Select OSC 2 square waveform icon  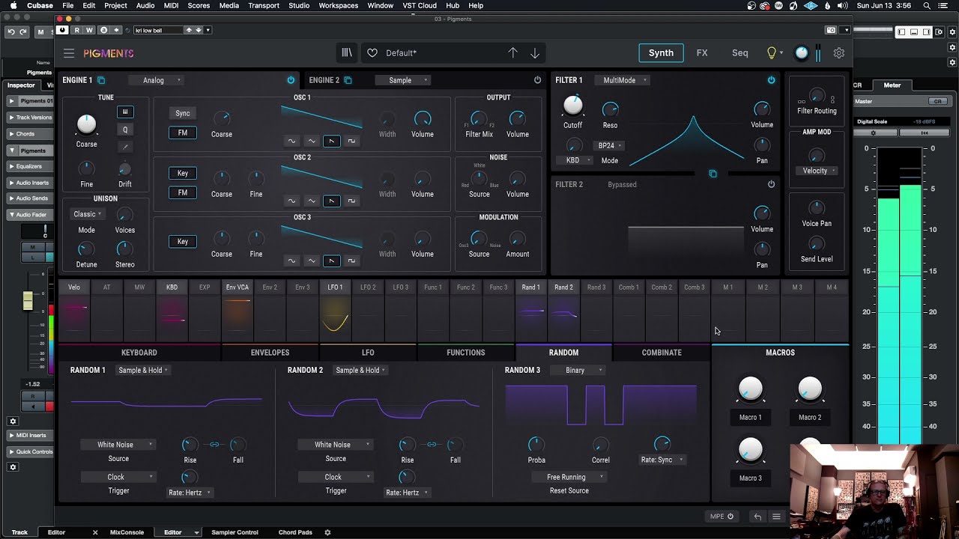[351, 201]
